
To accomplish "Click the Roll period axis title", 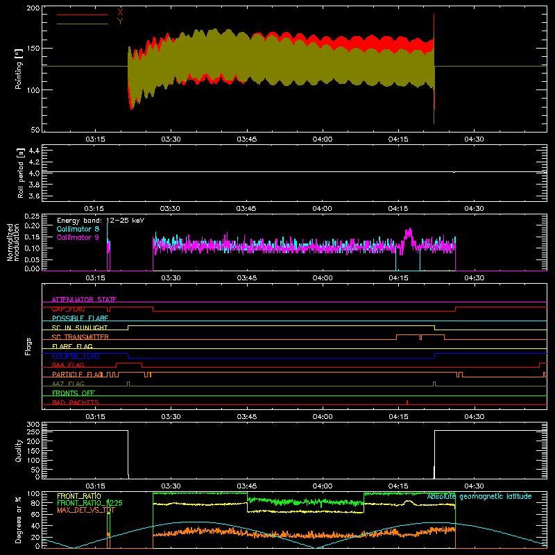I will pos(21,173).
